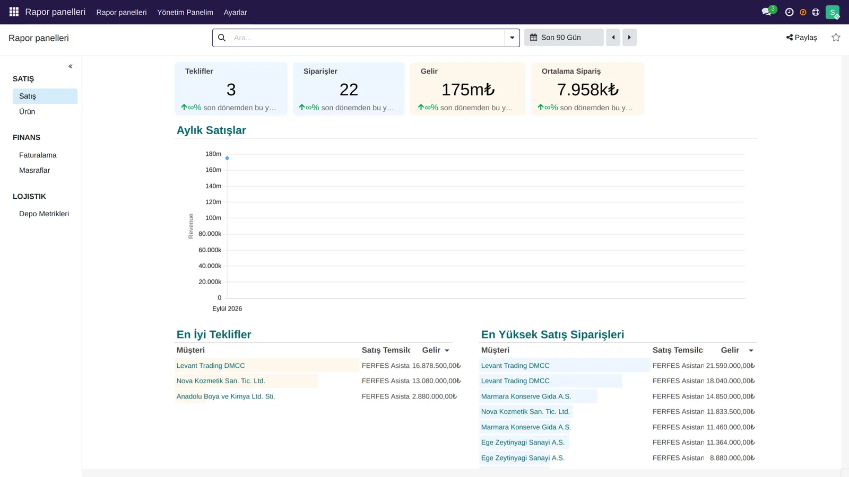Open the Son 90 Gün date filter
The height and width of the screenshot is (477, 849).
tap(564, 38)
